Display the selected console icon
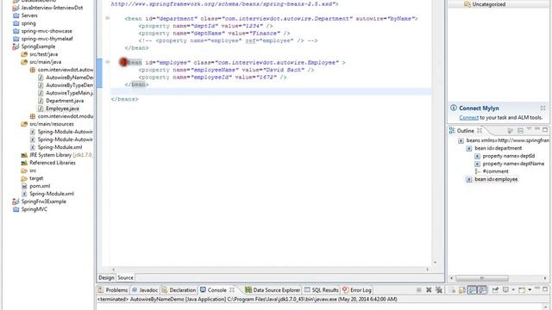This screenshot has height=310, width=552. coord(505,290)
